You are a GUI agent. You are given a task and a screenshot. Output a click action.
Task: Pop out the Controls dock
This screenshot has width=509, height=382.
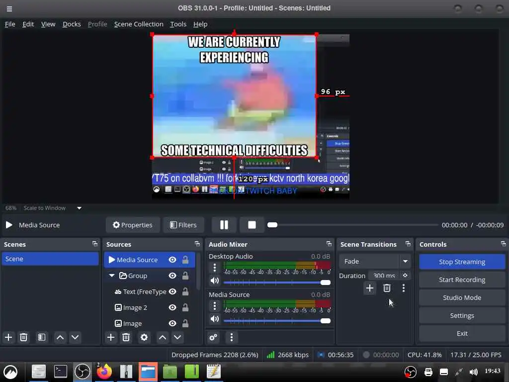click(x=503, y=244)
